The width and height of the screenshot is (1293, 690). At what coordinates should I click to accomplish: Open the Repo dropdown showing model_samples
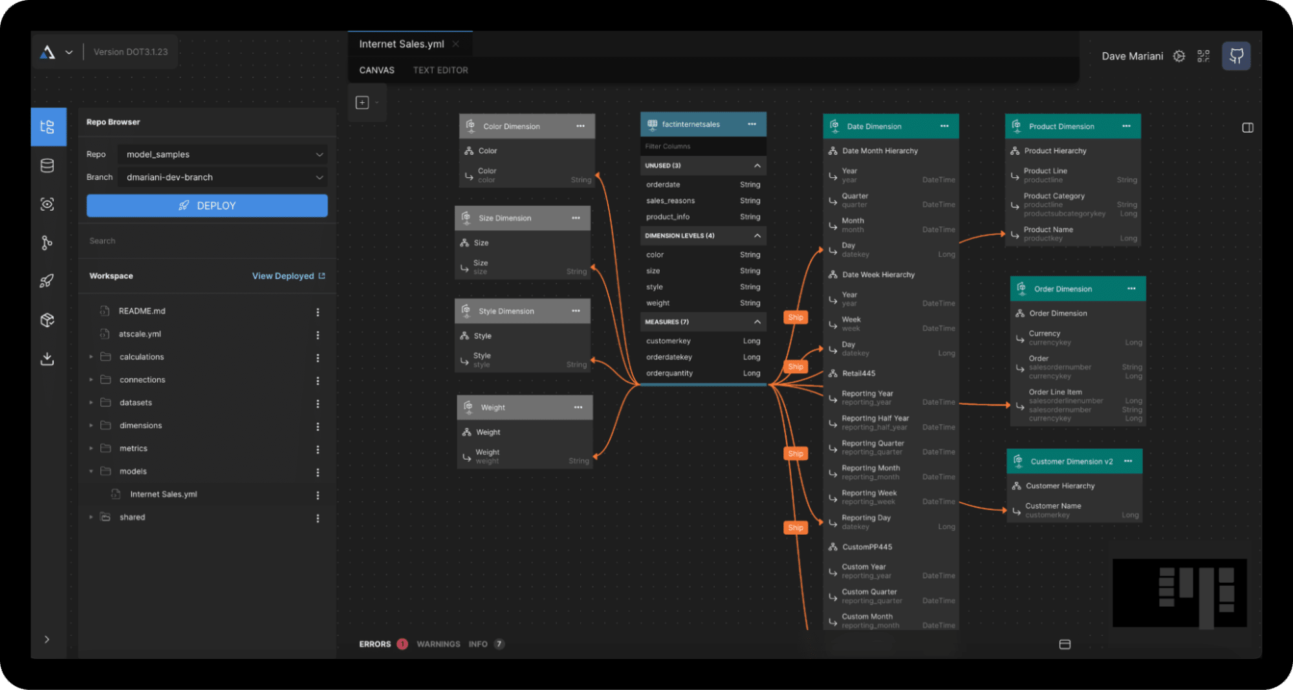click(x=223, y=154)
